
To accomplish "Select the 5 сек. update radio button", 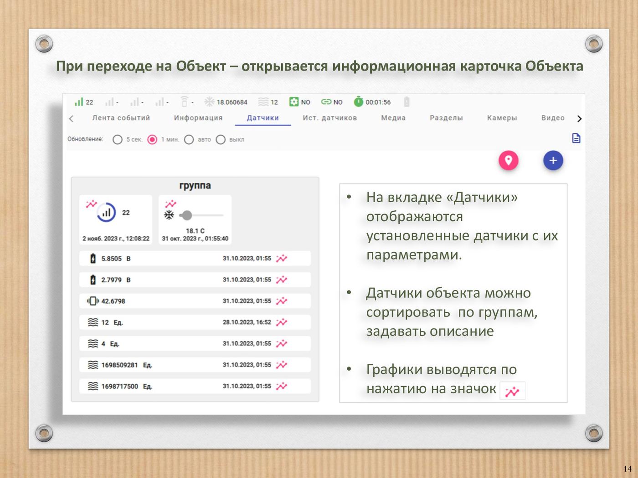I will click(x=118, y=139).
